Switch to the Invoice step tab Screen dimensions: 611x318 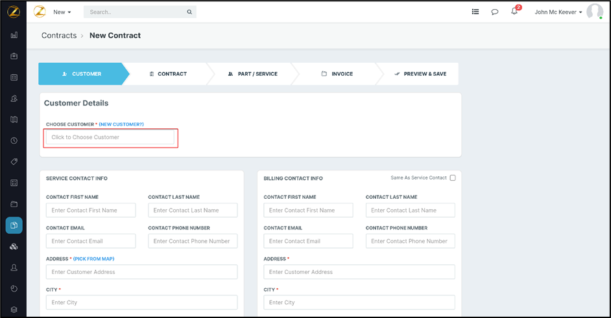pyautogui.click(x=337, y=74)
